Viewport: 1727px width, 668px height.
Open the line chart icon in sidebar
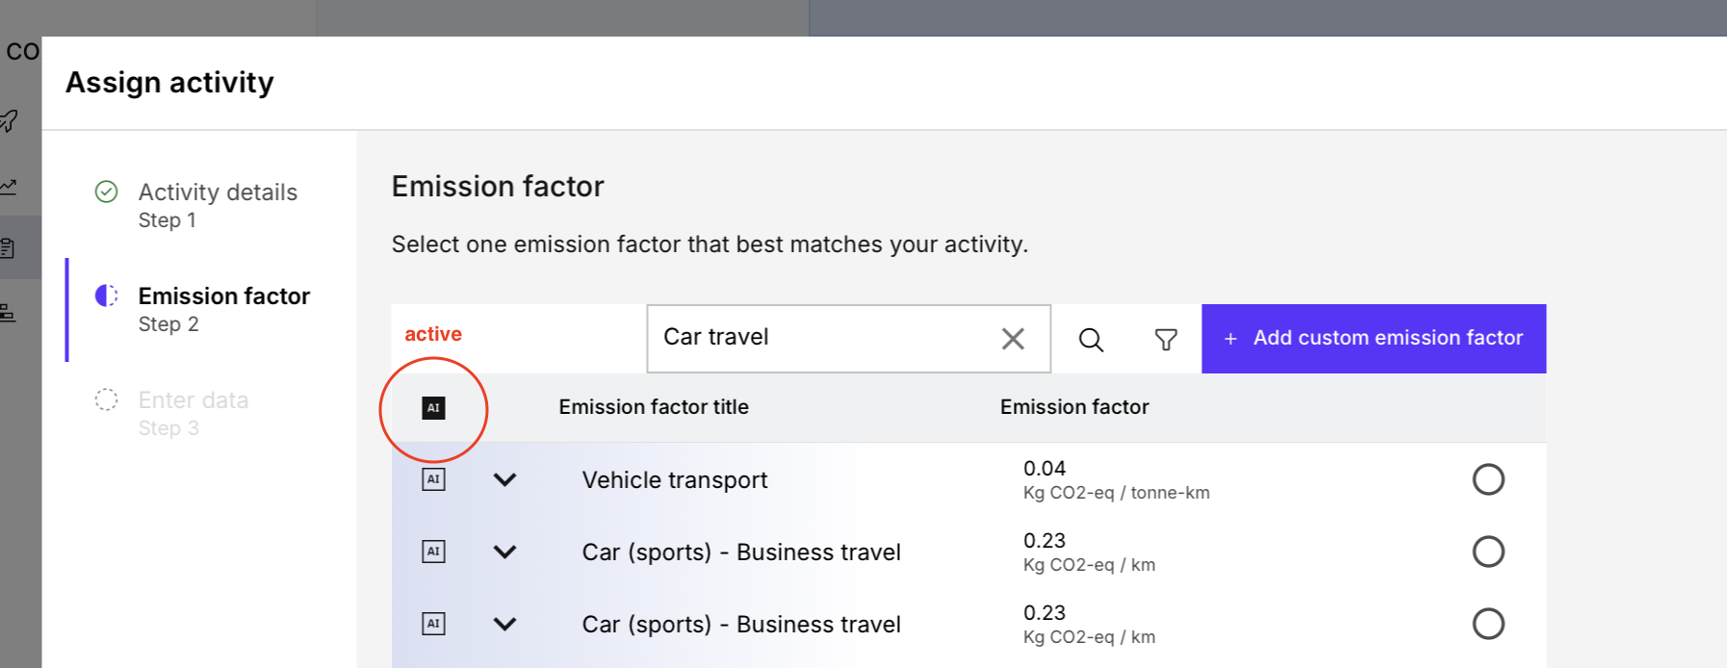tap(9, 185)
